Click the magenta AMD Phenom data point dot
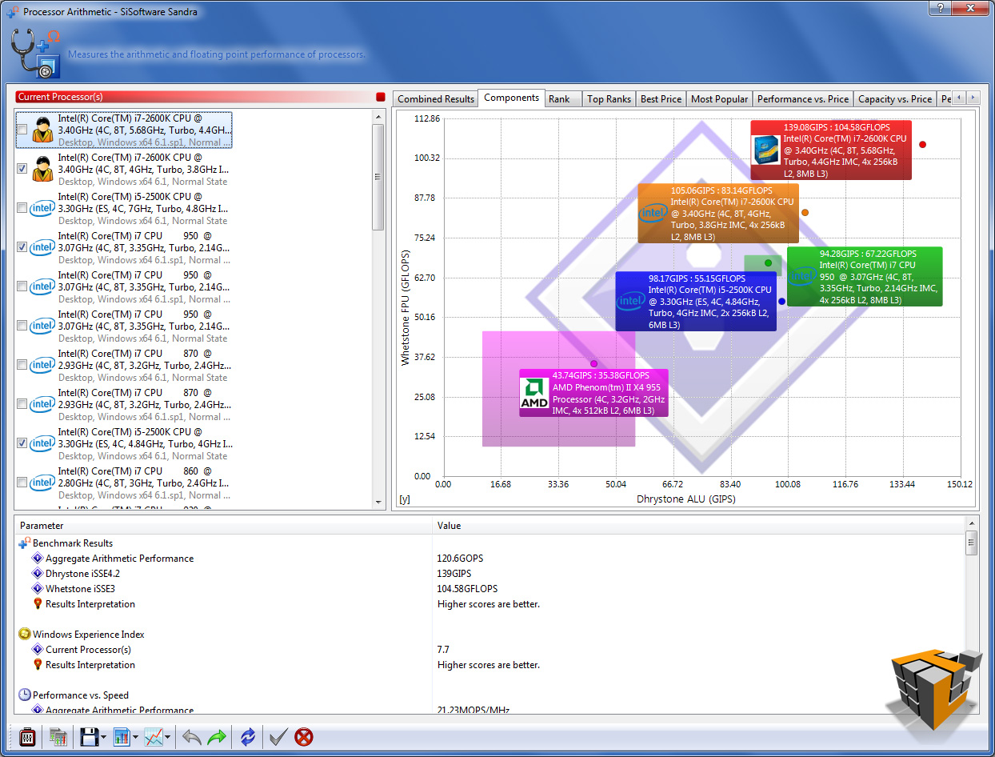Image resolution: width=995 pixels, height=757 pixels. pos(593,364)
